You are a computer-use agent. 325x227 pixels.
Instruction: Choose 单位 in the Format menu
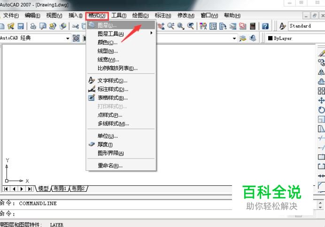point(121,136)
